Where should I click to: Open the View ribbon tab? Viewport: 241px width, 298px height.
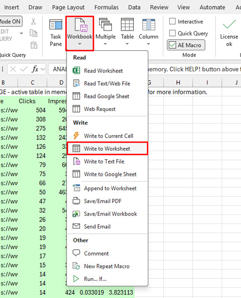(184, 8)
